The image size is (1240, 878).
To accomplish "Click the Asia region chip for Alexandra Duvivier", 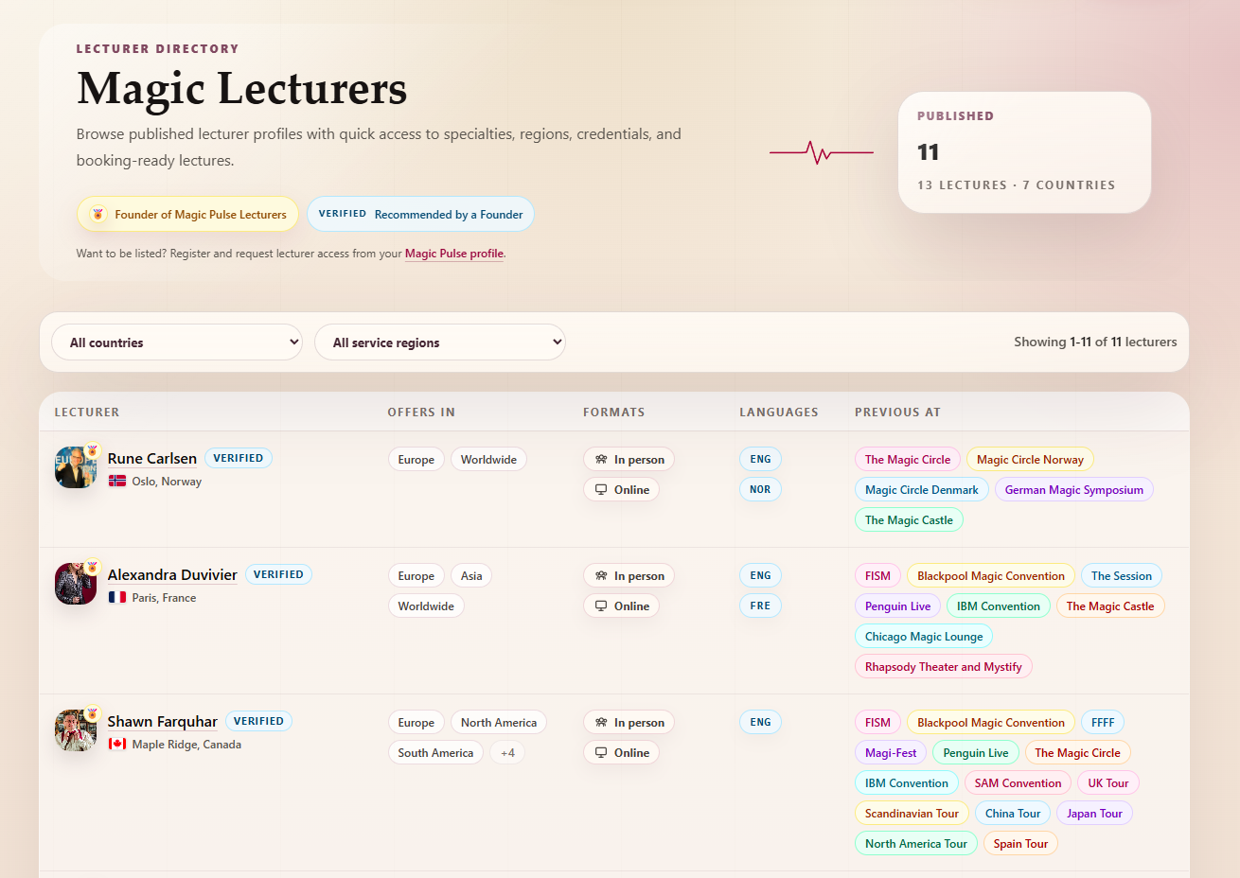I will pos(471,575).
